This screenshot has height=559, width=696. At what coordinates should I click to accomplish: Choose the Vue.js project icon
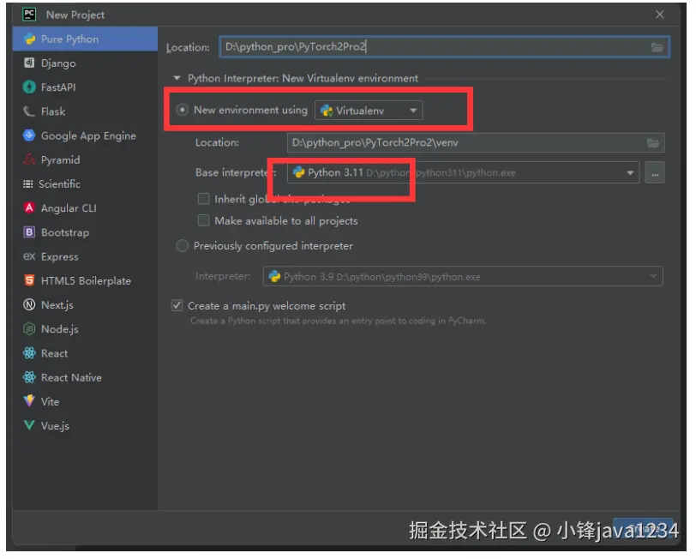tap(29, 425)
